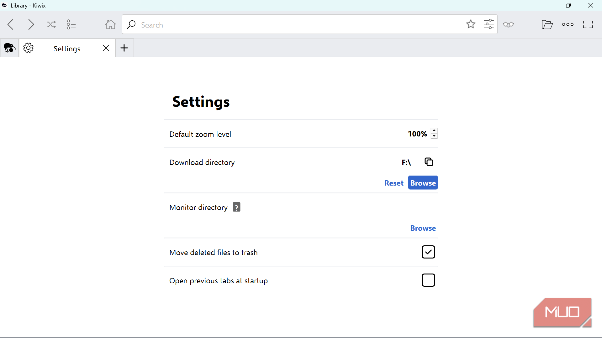Toggle reading list glasses icon
Viewport: 602px width, 338px height.
pos(509,24)
